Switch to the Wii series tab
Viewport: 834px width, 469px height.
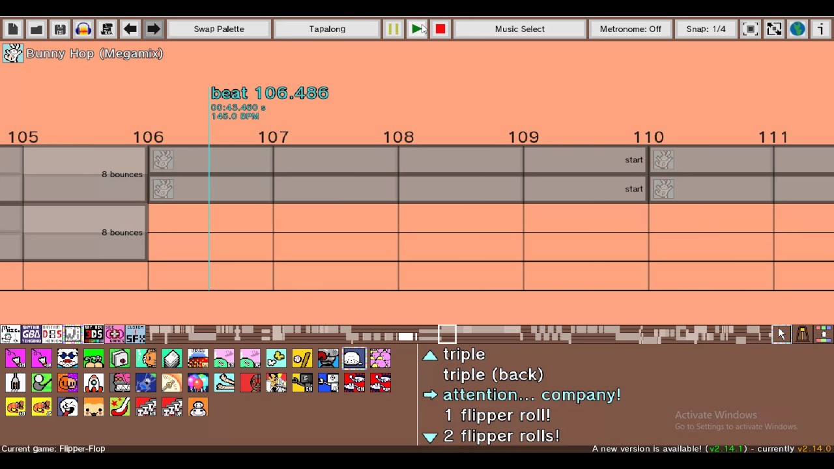point(73,334)
